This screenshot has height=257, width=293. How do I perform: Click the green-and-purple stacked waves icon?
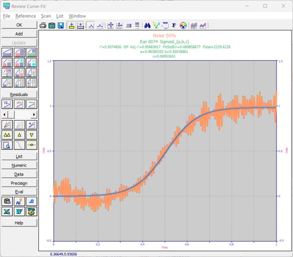(194, 25)
